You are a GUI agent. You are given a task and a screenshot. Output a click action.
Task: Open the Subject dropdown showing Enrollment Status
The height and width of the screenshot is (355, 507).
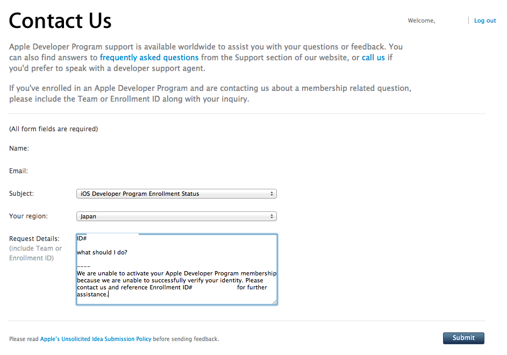point(176,194)
